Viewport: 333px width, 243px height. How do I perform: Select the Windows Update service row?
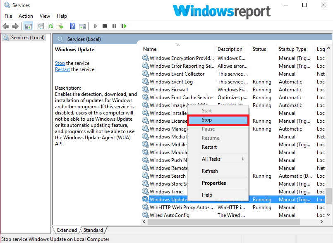(x=233, y=200)
